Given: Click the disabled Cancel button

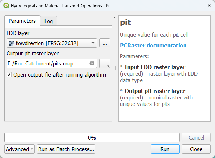Looking at the screenshot, I should (x=196, y=137).
